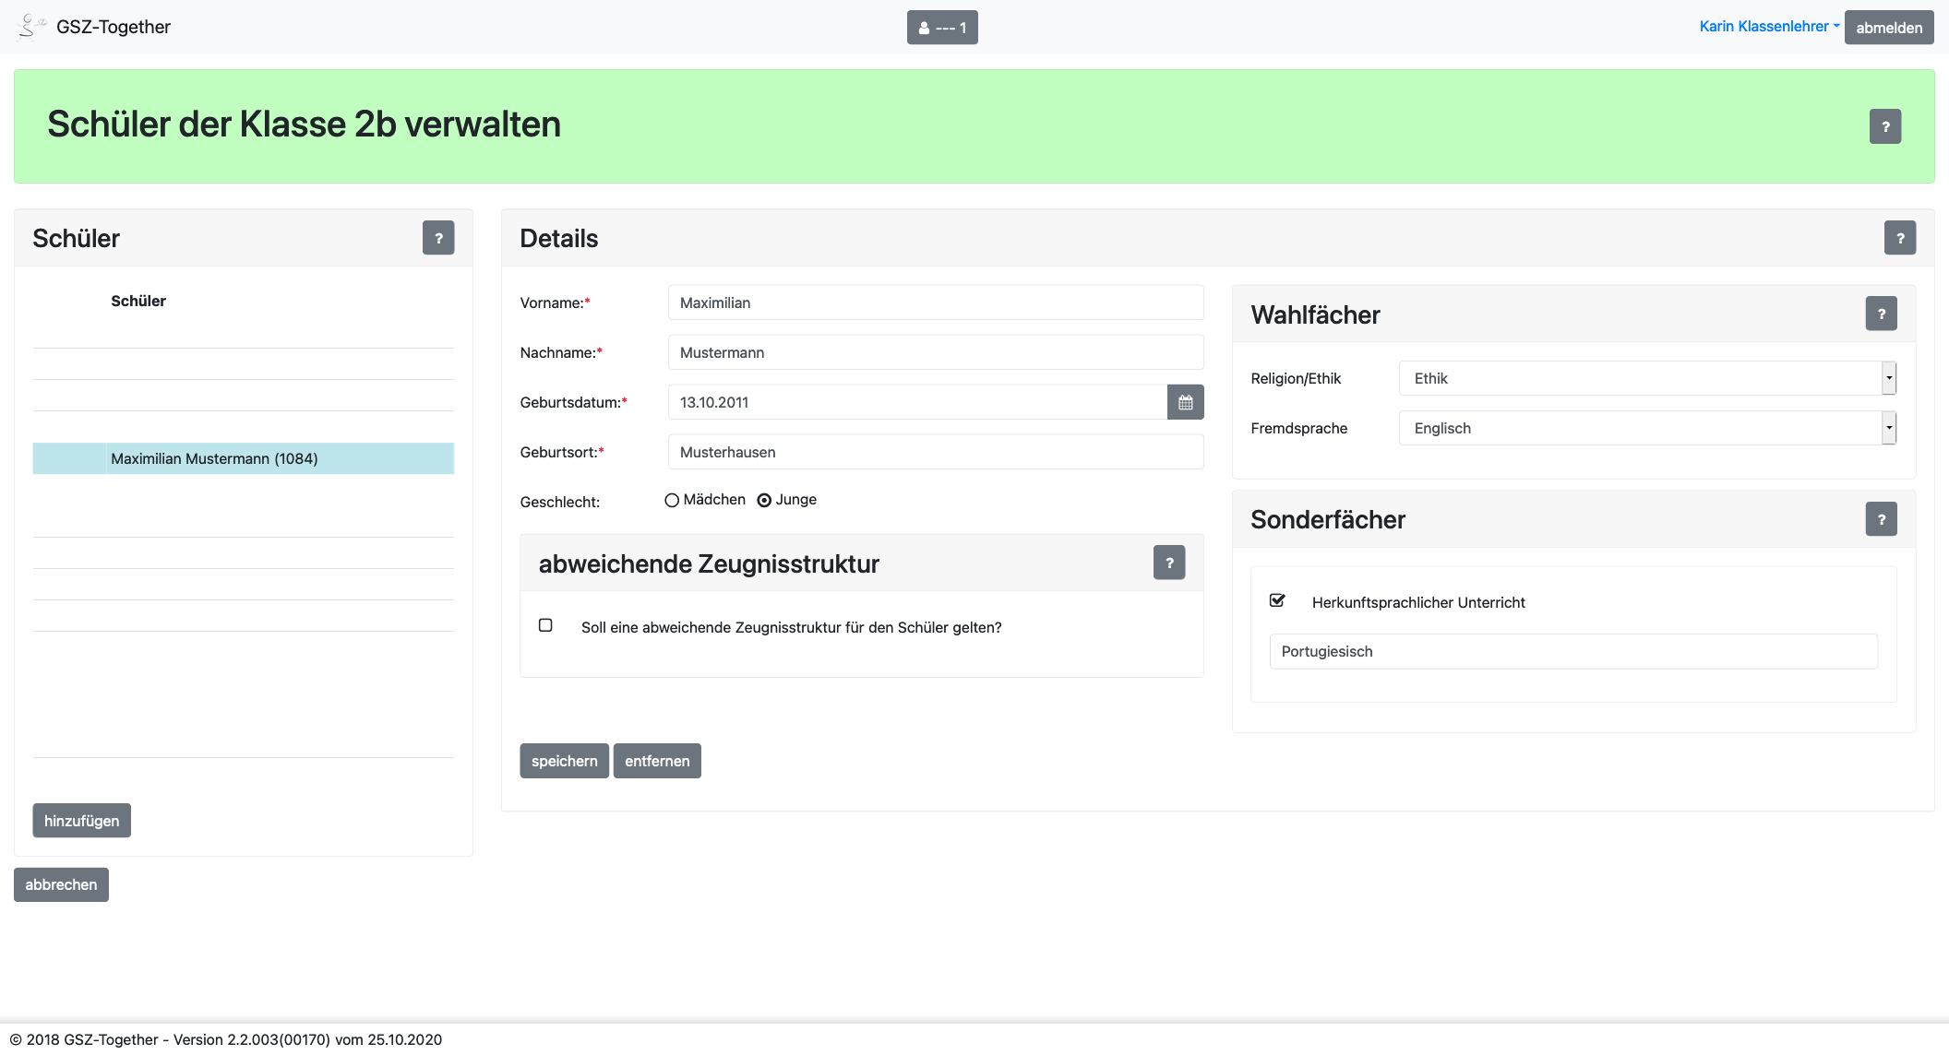Select Maximilian Mustermann in student list
Screen dimensions: 1949x1055
point(214,458)
